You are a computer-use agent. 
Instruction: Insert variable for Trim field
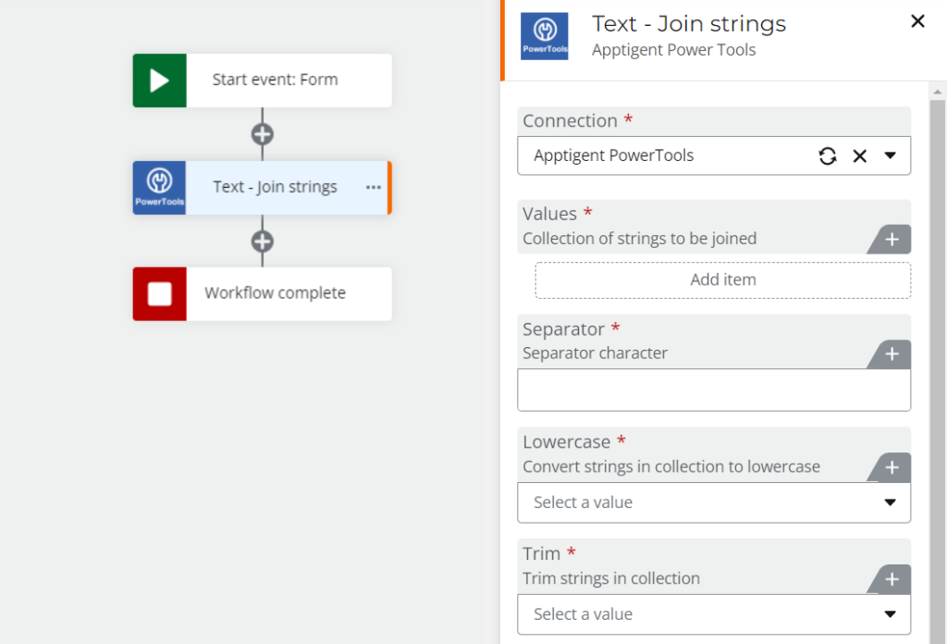(891, 580)
